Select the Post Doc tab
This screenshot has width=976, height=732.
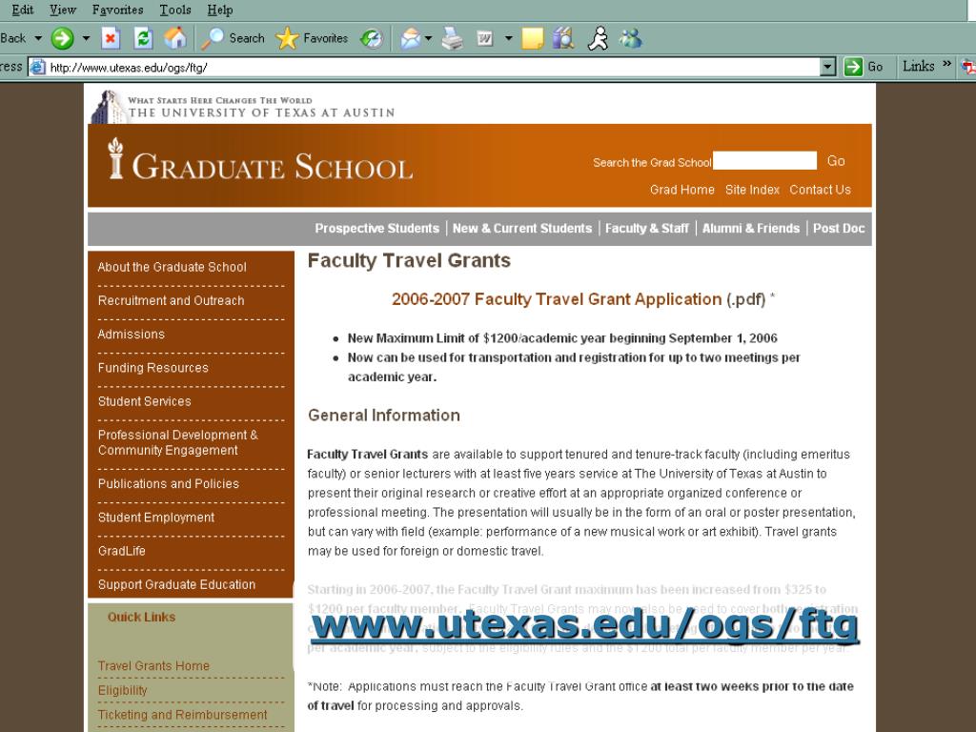pyautogui.click(x=839, y=229)
